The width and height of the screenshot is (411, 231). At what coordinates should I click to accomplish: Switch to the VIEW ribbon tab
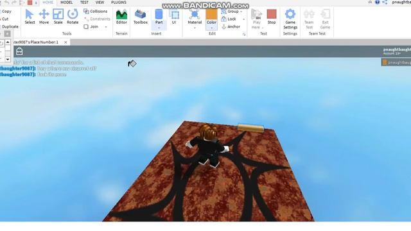point(100,3)
